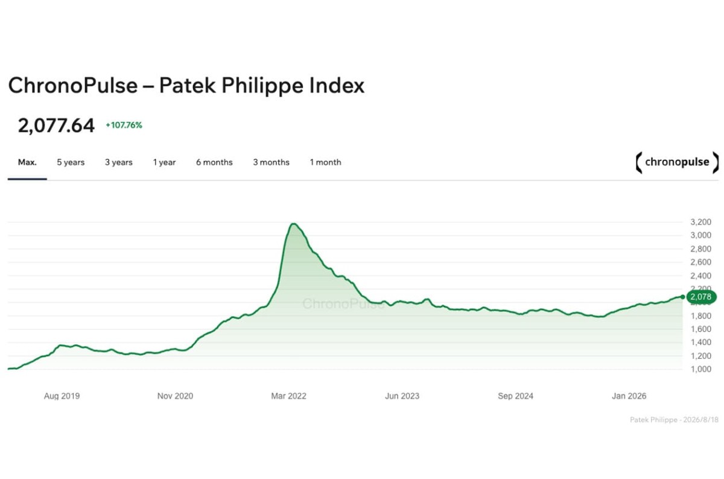Select the 1 year range

[164, 162]
